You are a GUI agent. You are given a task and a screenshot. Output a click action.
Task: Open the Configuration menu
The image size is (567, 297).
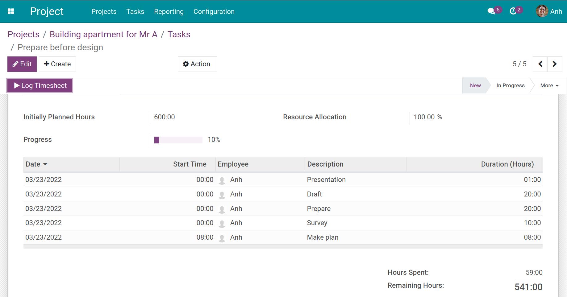[214, 11]
